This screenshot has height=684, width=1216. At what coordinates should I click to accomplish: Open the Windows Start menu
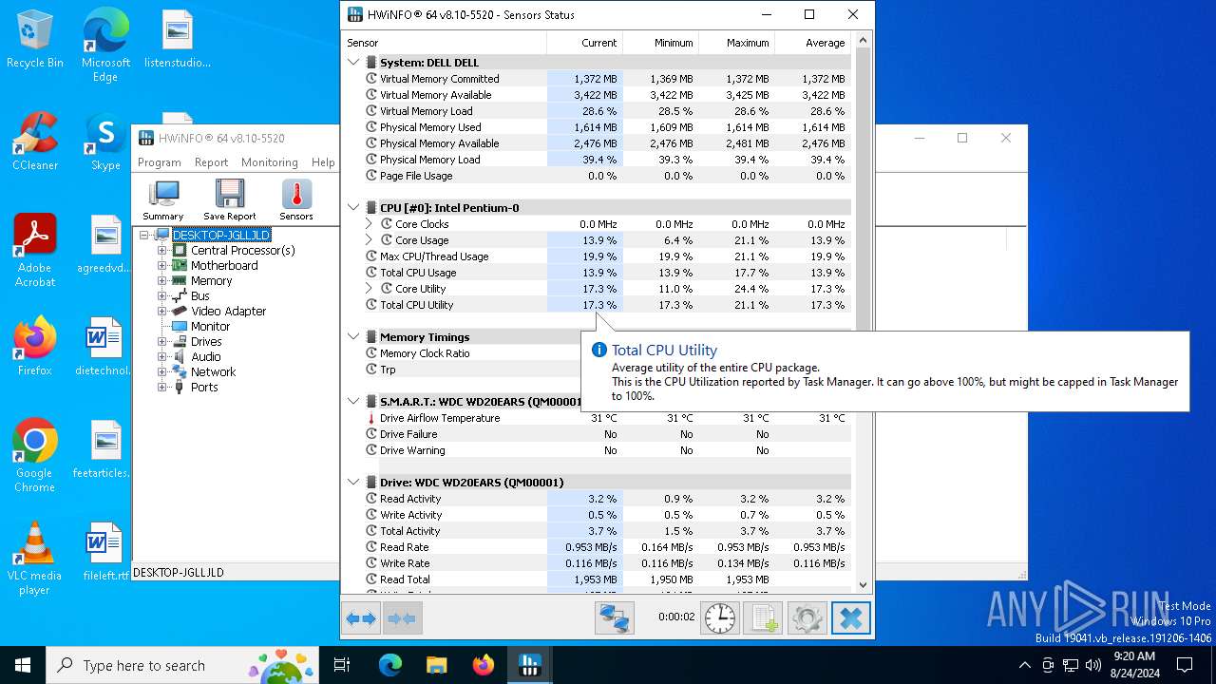click(x=23, y=665)
